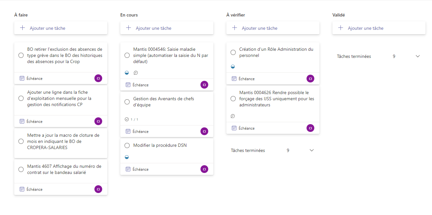The height and width of the screenshot is (215, 432).
Task: Click the checklist 1/1 icon on the Gestion des Avenants card
Action: coord(127,119)
